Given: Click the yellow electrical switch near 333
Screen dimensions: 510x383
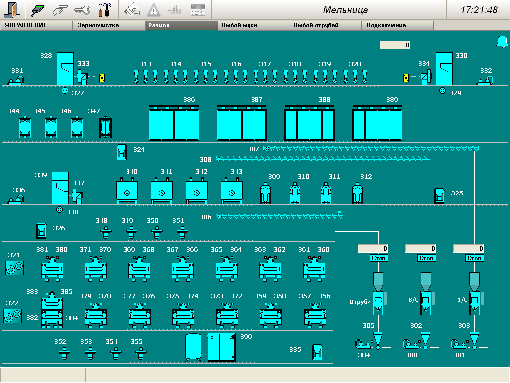Looking at the screenshot, I should pos(102,77).
